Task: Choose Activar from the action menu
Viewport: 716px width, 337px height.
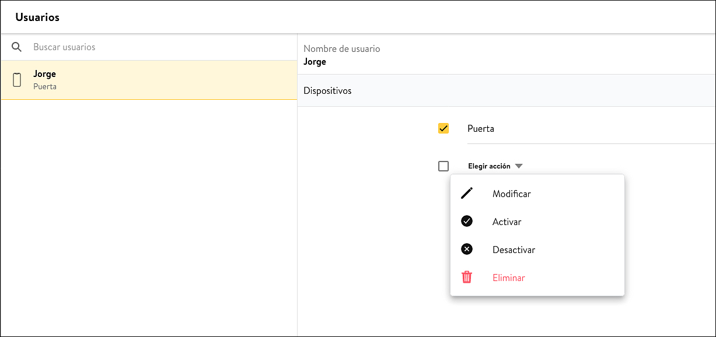Action: coord(537,222)
